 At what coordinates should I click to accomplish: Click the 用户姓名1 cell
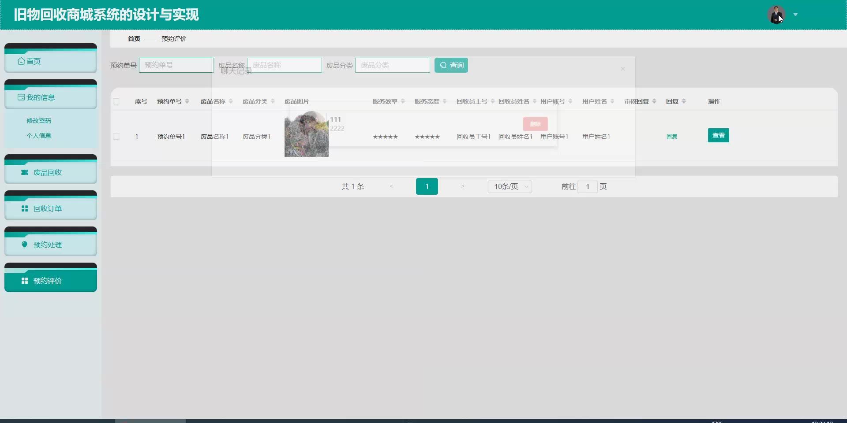(x=596, y=137)
